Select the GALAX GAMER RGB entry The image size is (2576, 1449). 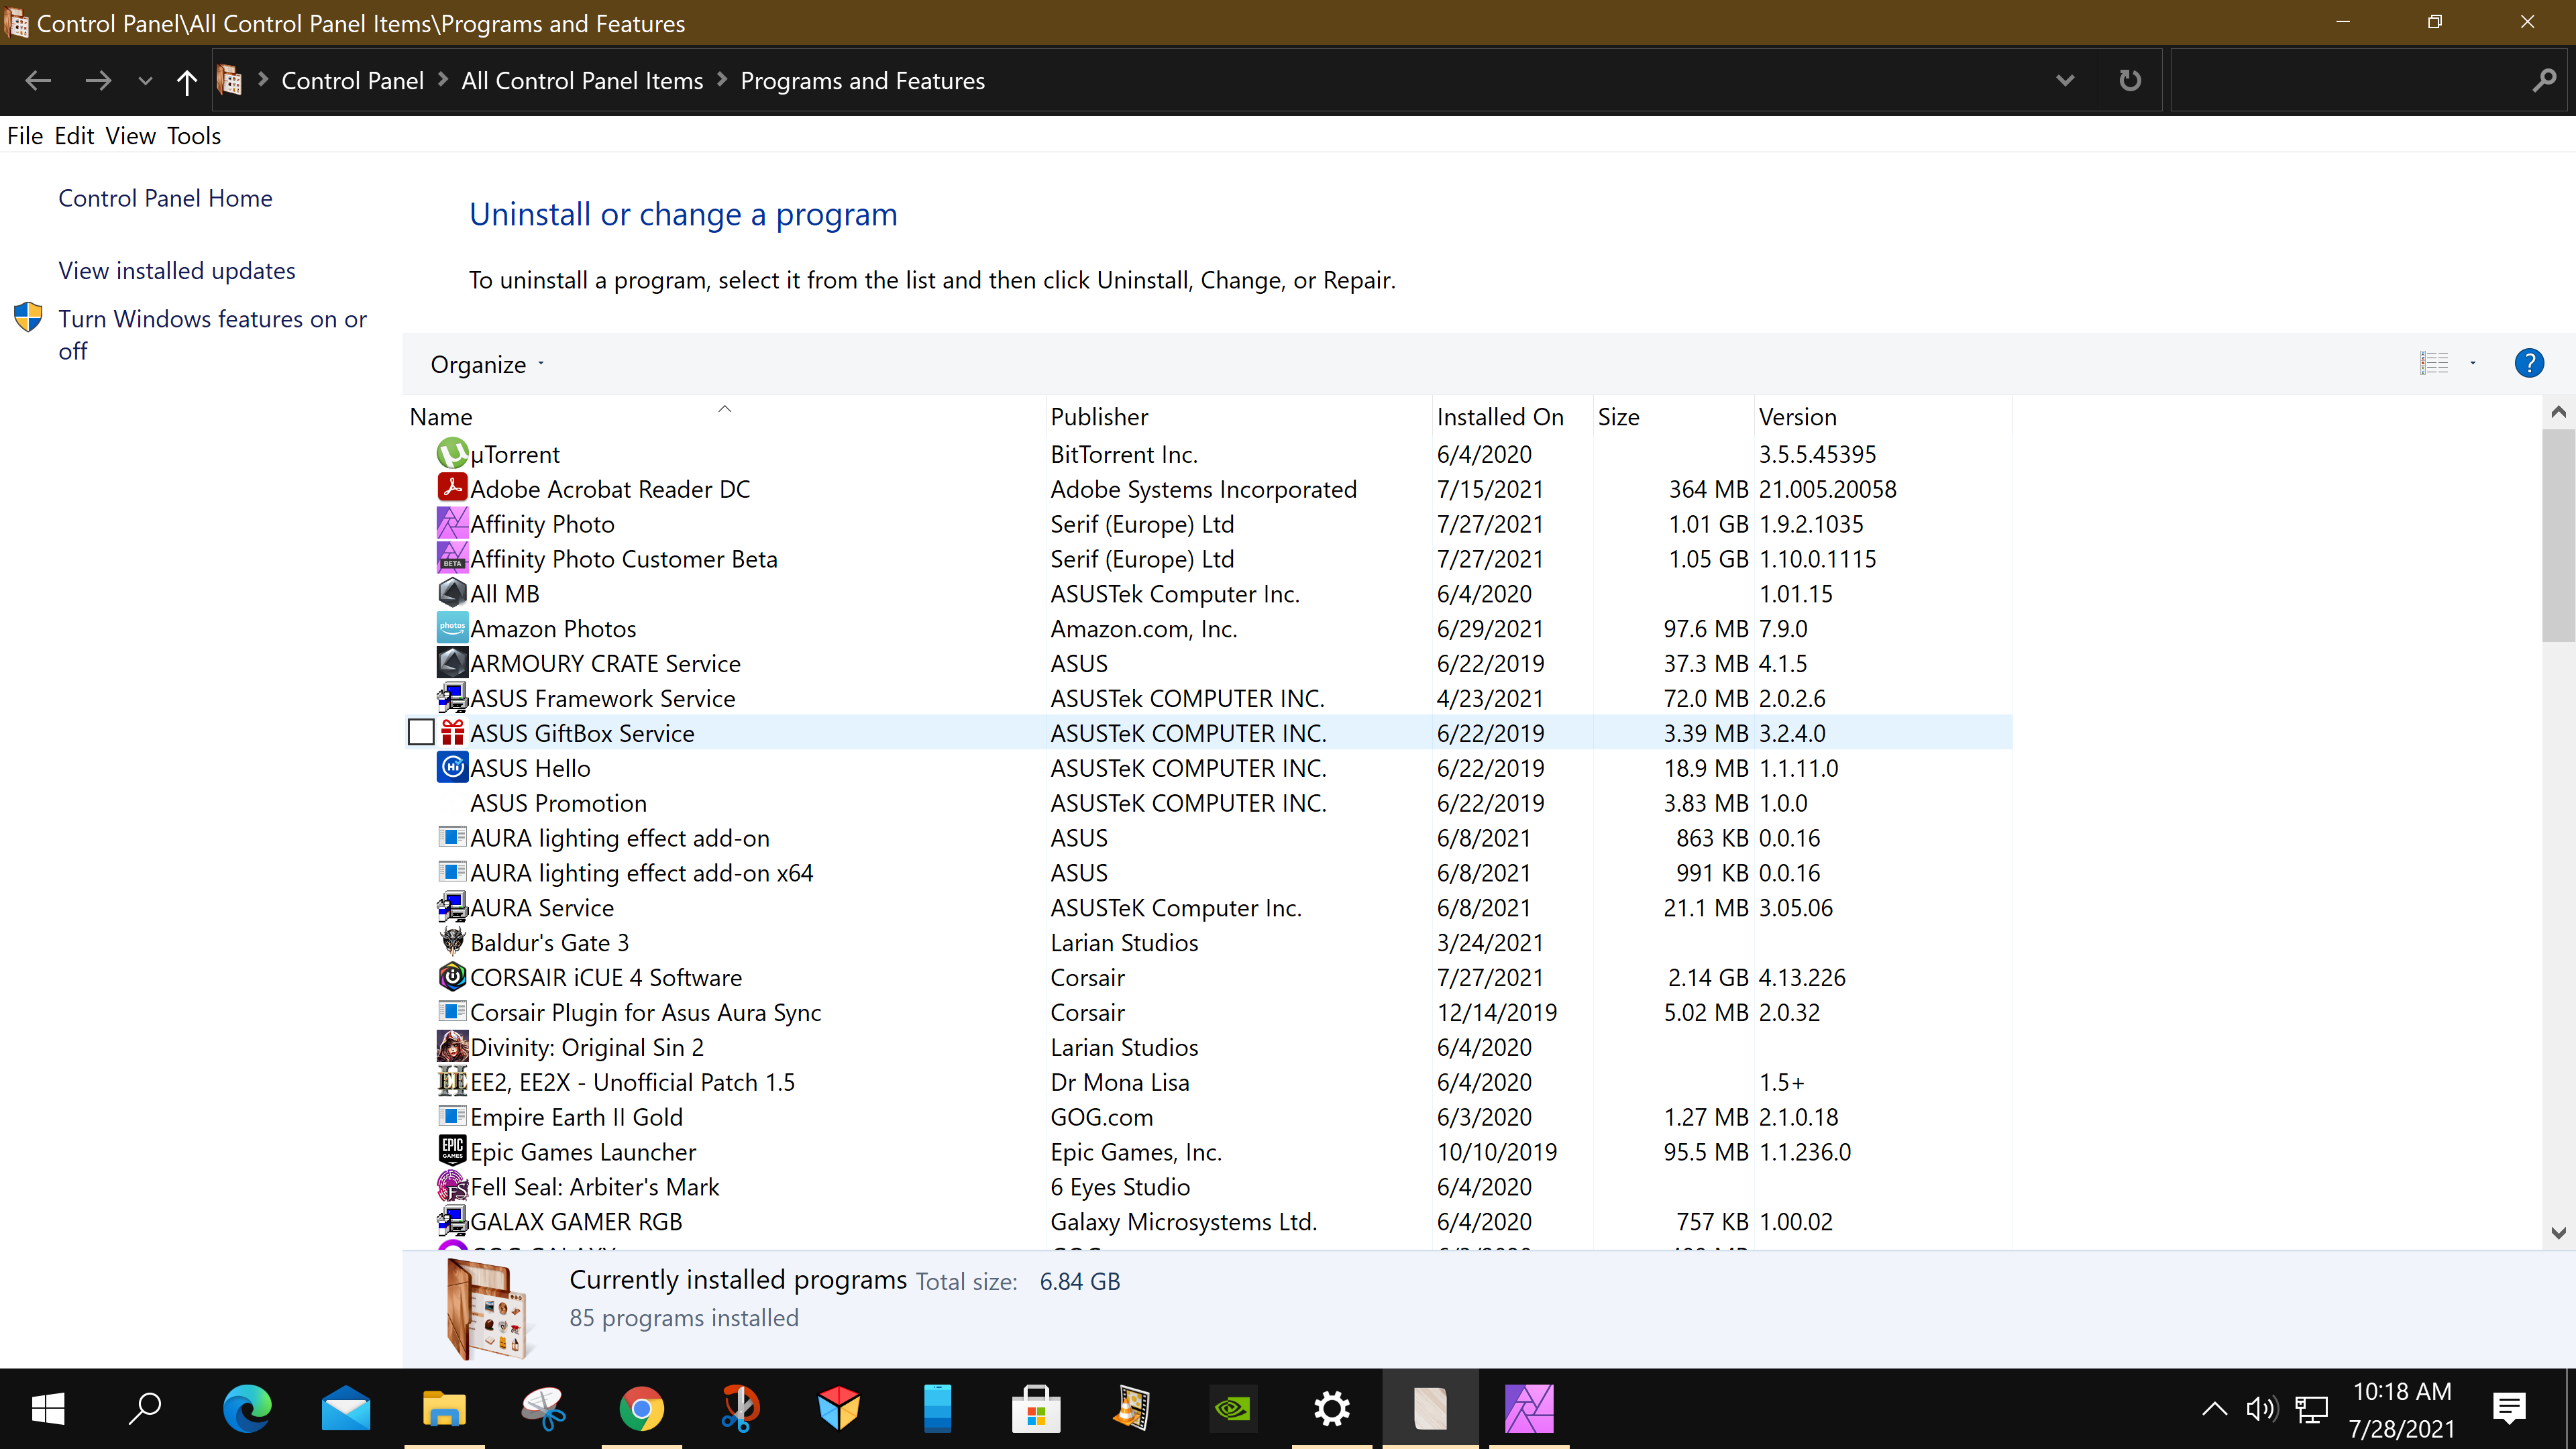click(1208, 1221)
